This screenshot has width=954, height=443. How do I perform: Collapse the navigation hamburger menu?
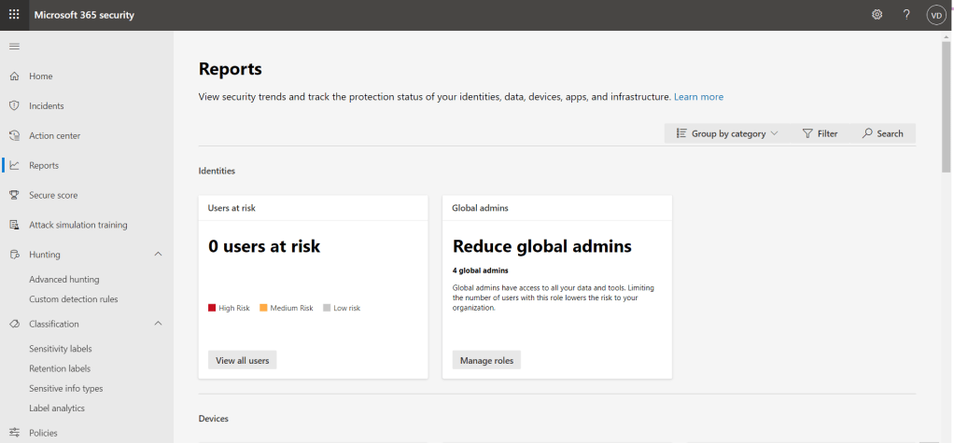click(14, 47)
